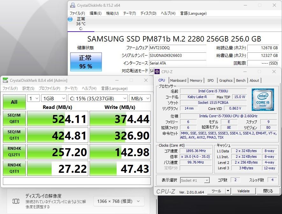Click the empty comment field in CrystalDiskMark

(x=77, y=181)
